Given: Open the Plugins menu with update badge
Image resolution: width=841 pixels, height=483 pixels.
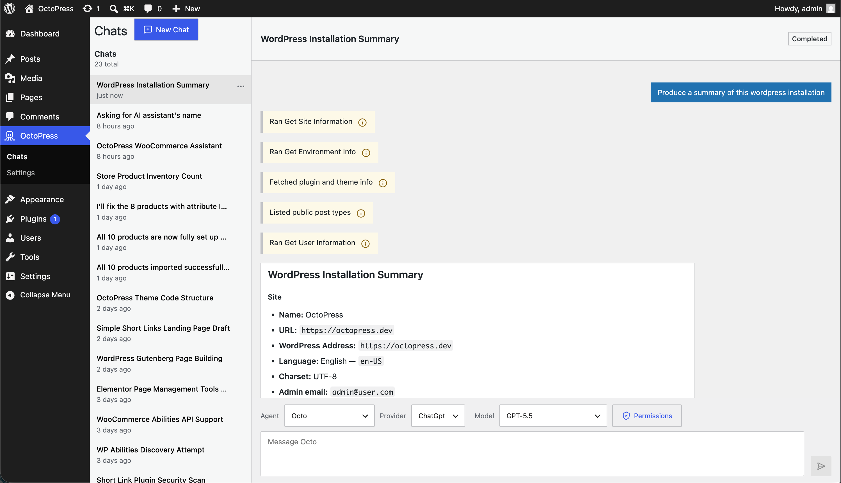Looking at the screenshot, I should coord(45,219).
